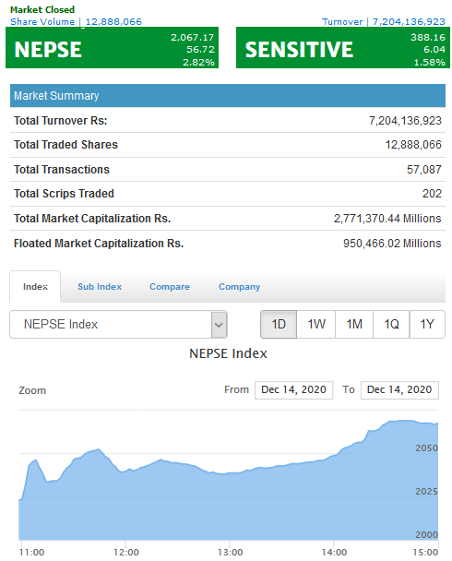
Task: Click the SENSITIVE value 388.16
Action: (428, 37)
